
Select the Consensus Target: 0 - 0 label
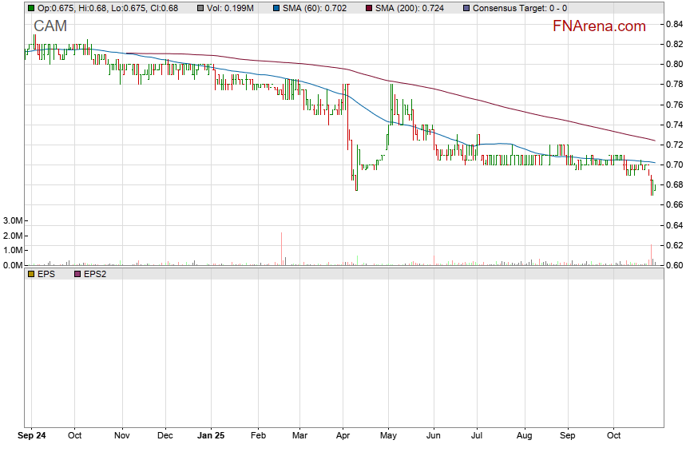tap(520, 8)
